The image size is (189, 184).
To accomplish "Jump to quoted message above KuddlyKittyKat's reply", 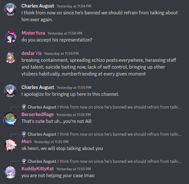I will pos(119,161).
